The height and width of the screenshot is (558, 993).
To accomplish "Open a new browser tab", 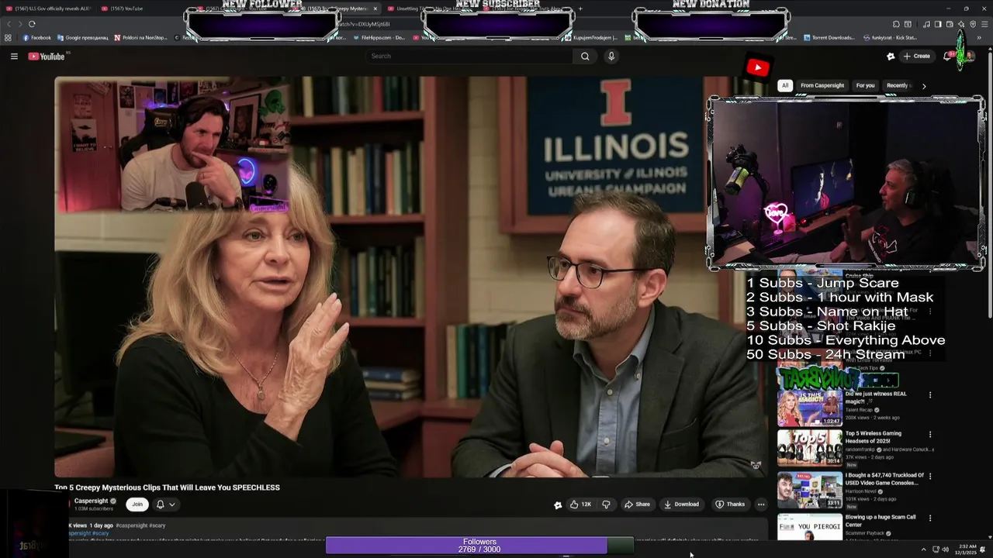I will coord(580,9).
